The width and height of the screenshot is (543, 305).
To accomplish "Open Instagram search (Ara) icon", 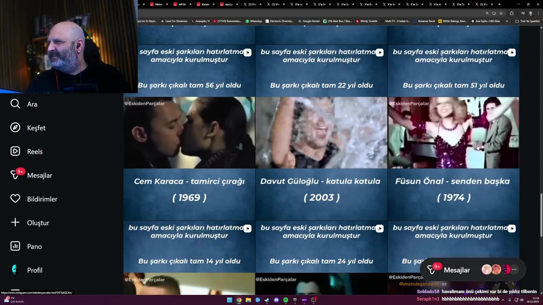I will [15, 104].
